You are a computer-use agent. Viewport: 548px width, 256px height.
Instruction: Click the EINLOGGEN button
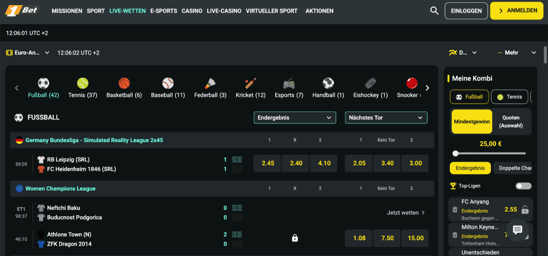(466, 11)
